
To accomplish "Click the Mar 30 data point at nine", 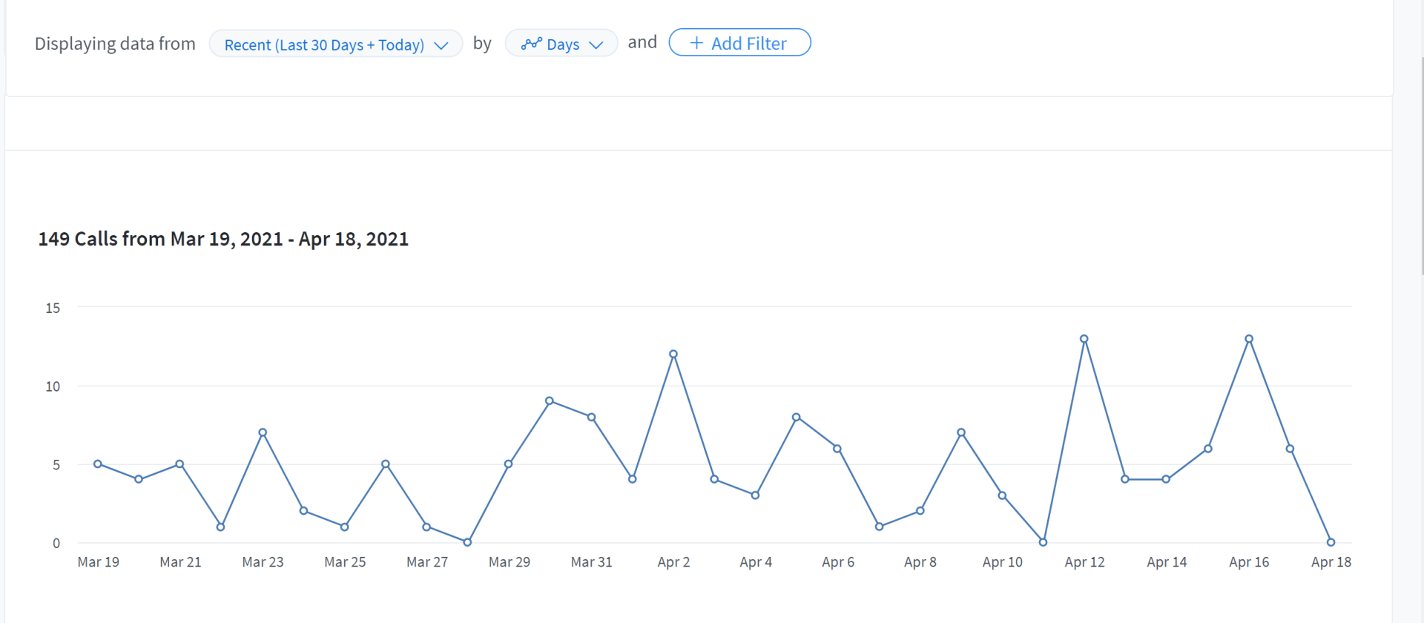I will click(x=550, y=401).
